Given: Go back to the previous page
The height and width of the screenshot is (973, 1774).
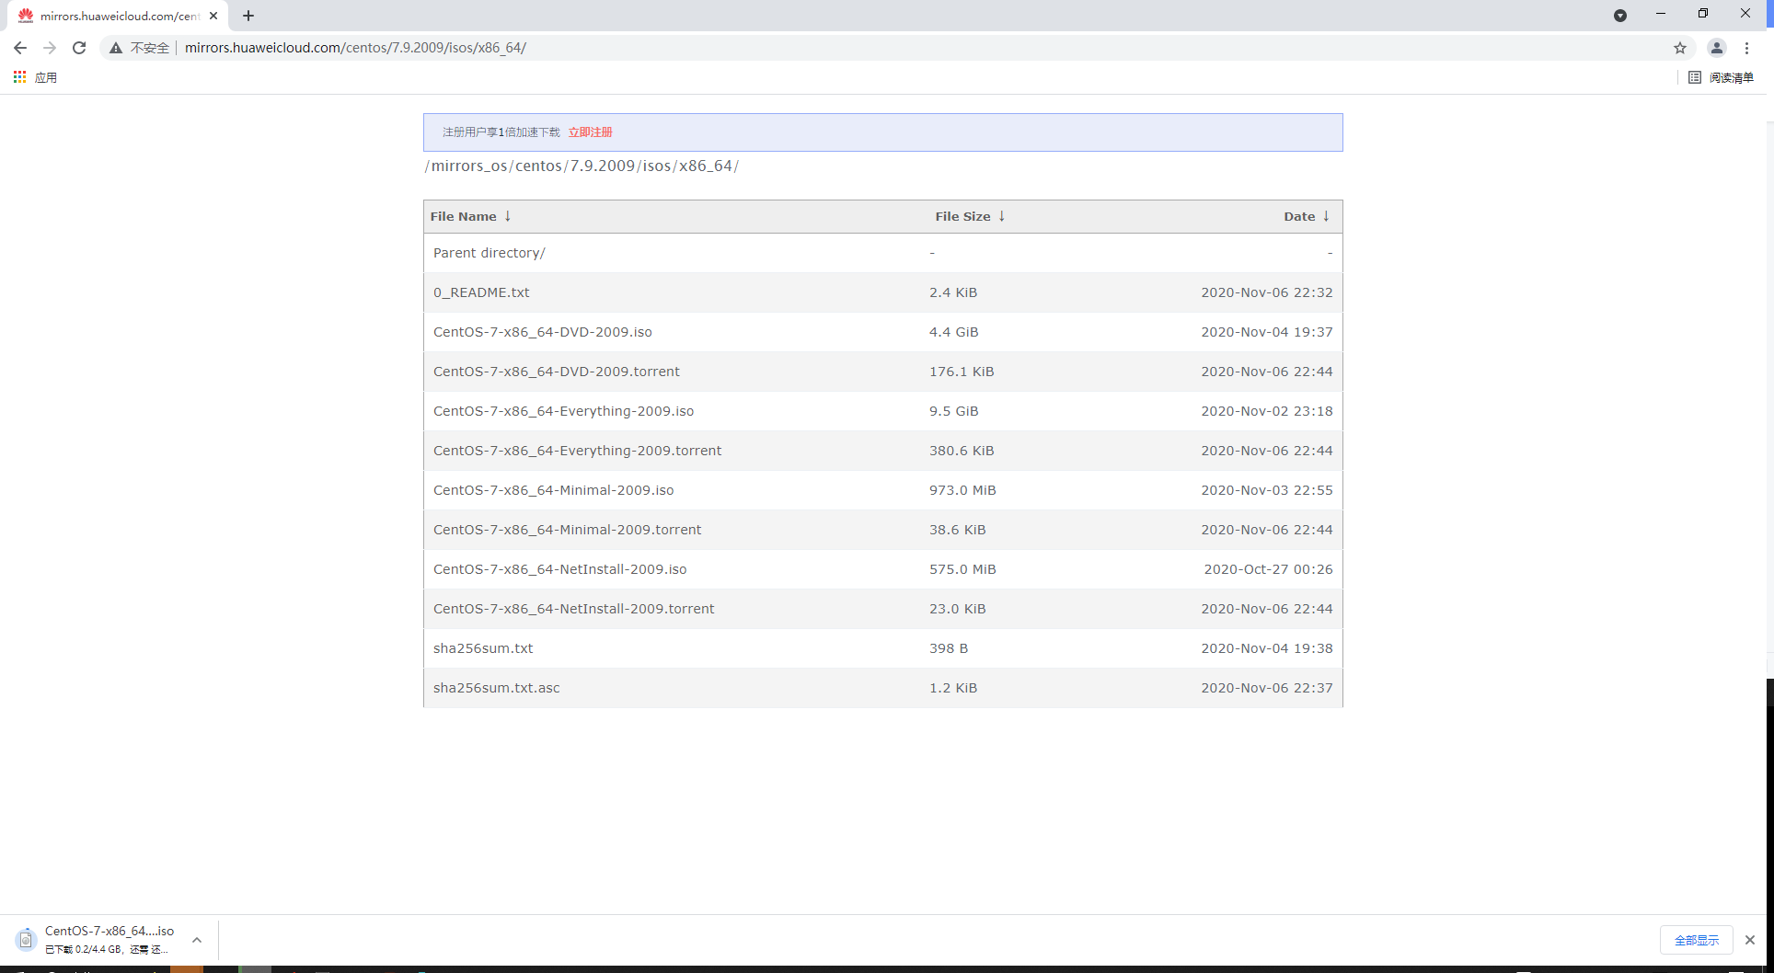Looking at the screenshot, I should pos(20,48).
